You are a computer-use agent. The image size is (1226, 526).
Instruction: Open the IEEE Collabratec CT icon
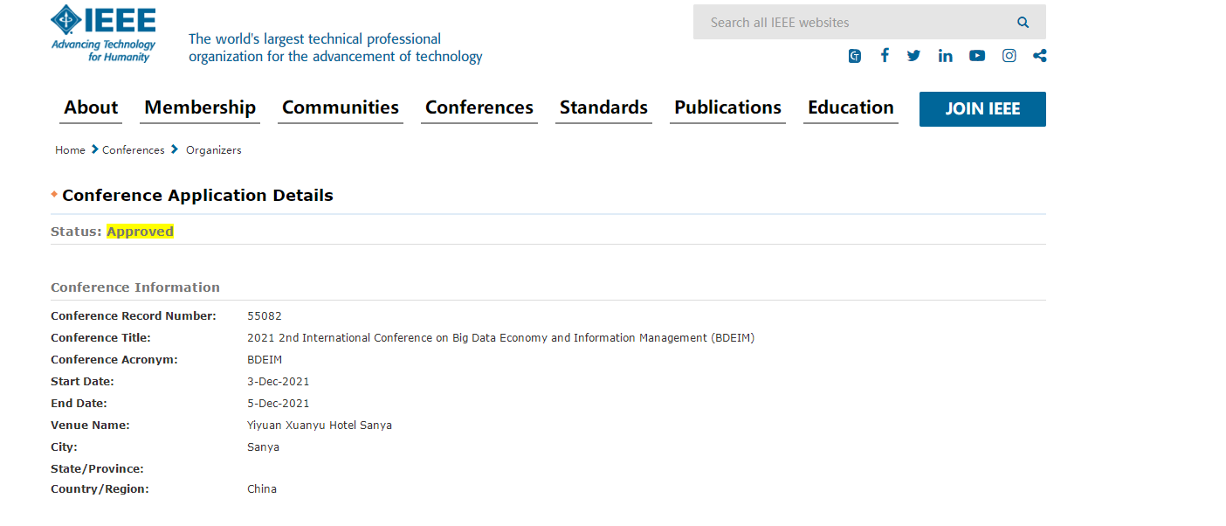pyautogui.click(x=855, y=56)
